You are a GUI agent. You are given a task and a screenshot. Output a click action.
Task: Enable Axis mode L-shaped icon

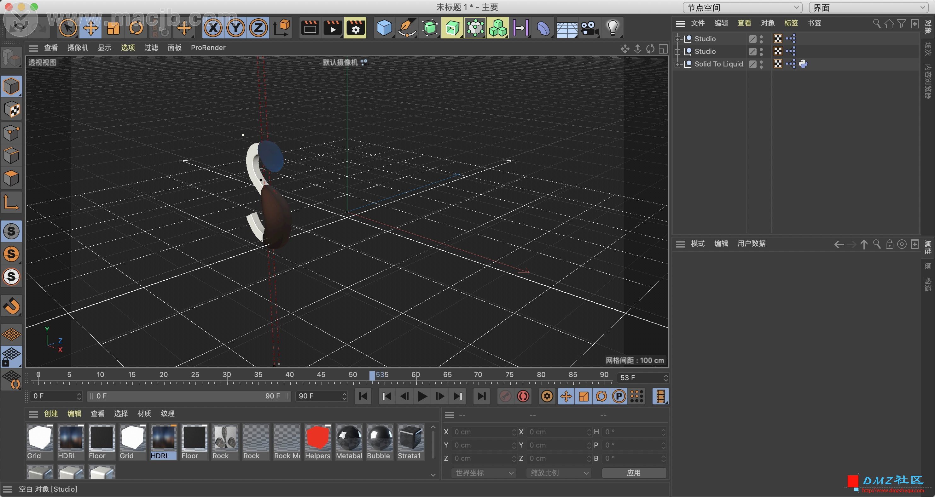[11, 202]
